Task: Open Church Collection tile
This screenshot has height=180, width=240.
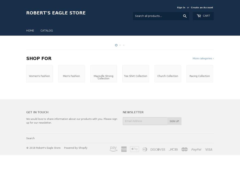Action: [x=167, y=74]
